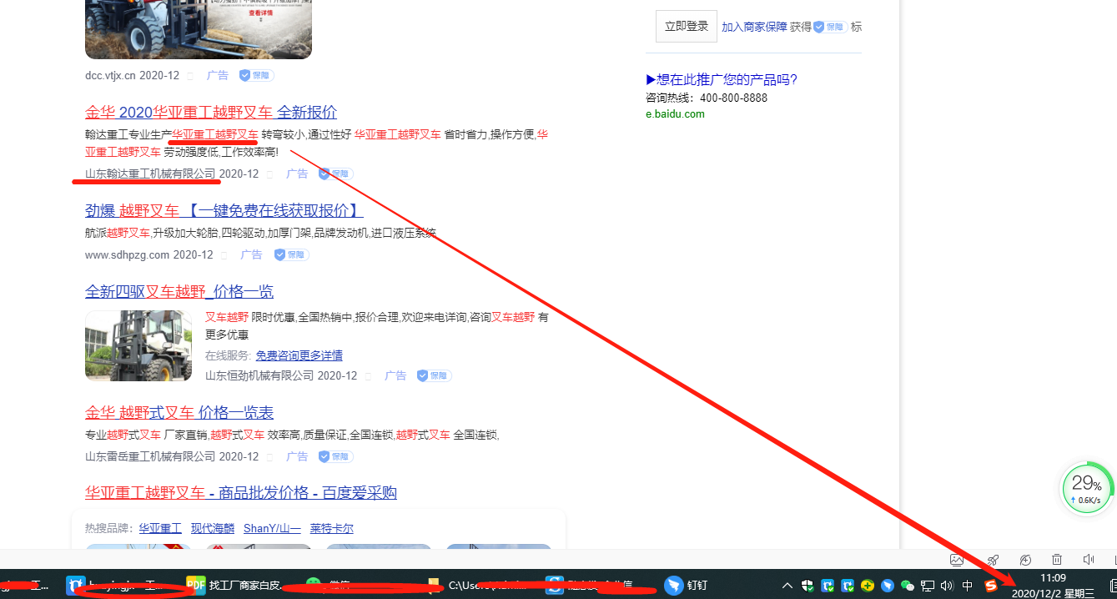Open the 360 green plus tray icon
The image size is (1117, 599).
point(868,586)
